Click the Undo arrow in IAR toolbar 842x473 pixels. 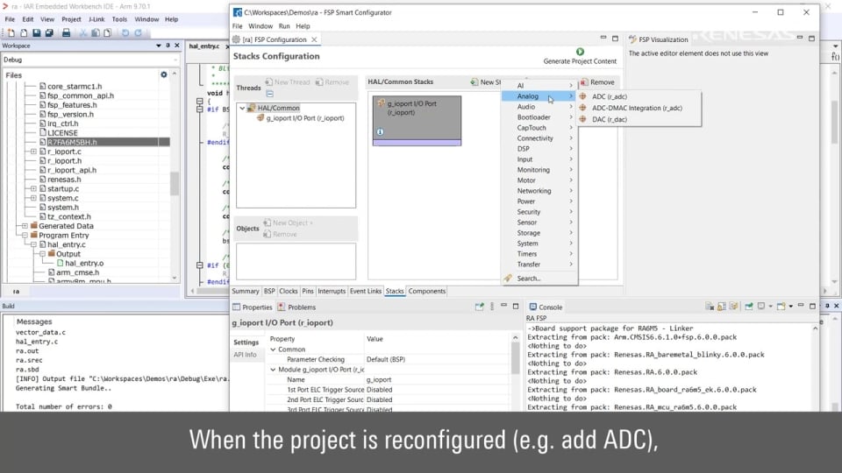pos(125,32)
